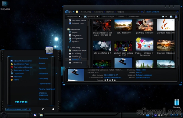This screenshot has height=118, width=183.
Task: Click the search magnifier icon in Explorer
Action: tap(177, 12)
